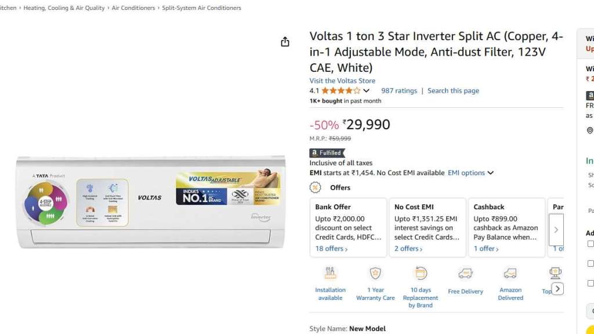The width and height of the screenshot is (594, 334).
Task: Click the Voltas AC product image
Action: coord(151,202)
